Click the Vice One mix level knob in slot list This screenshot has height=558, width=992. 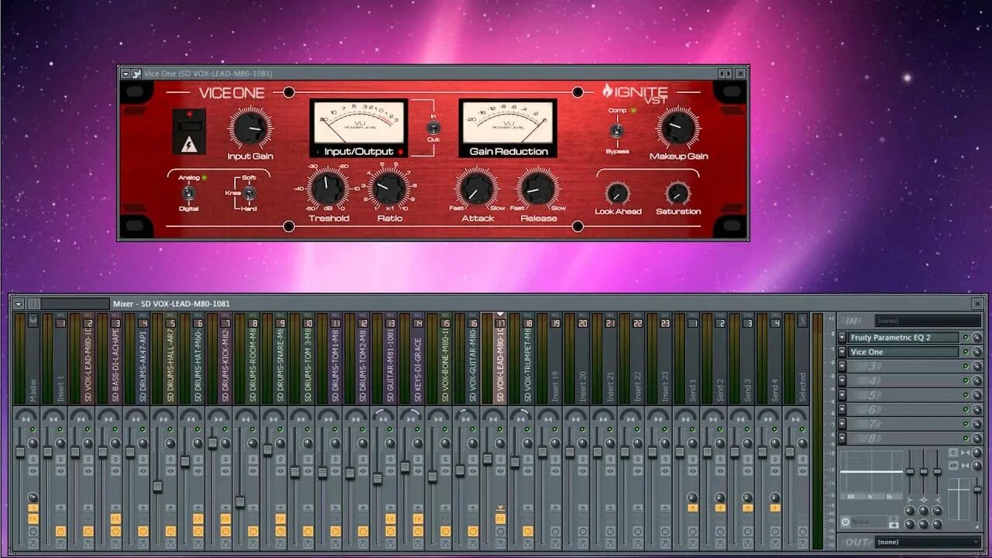pos(976,352)
